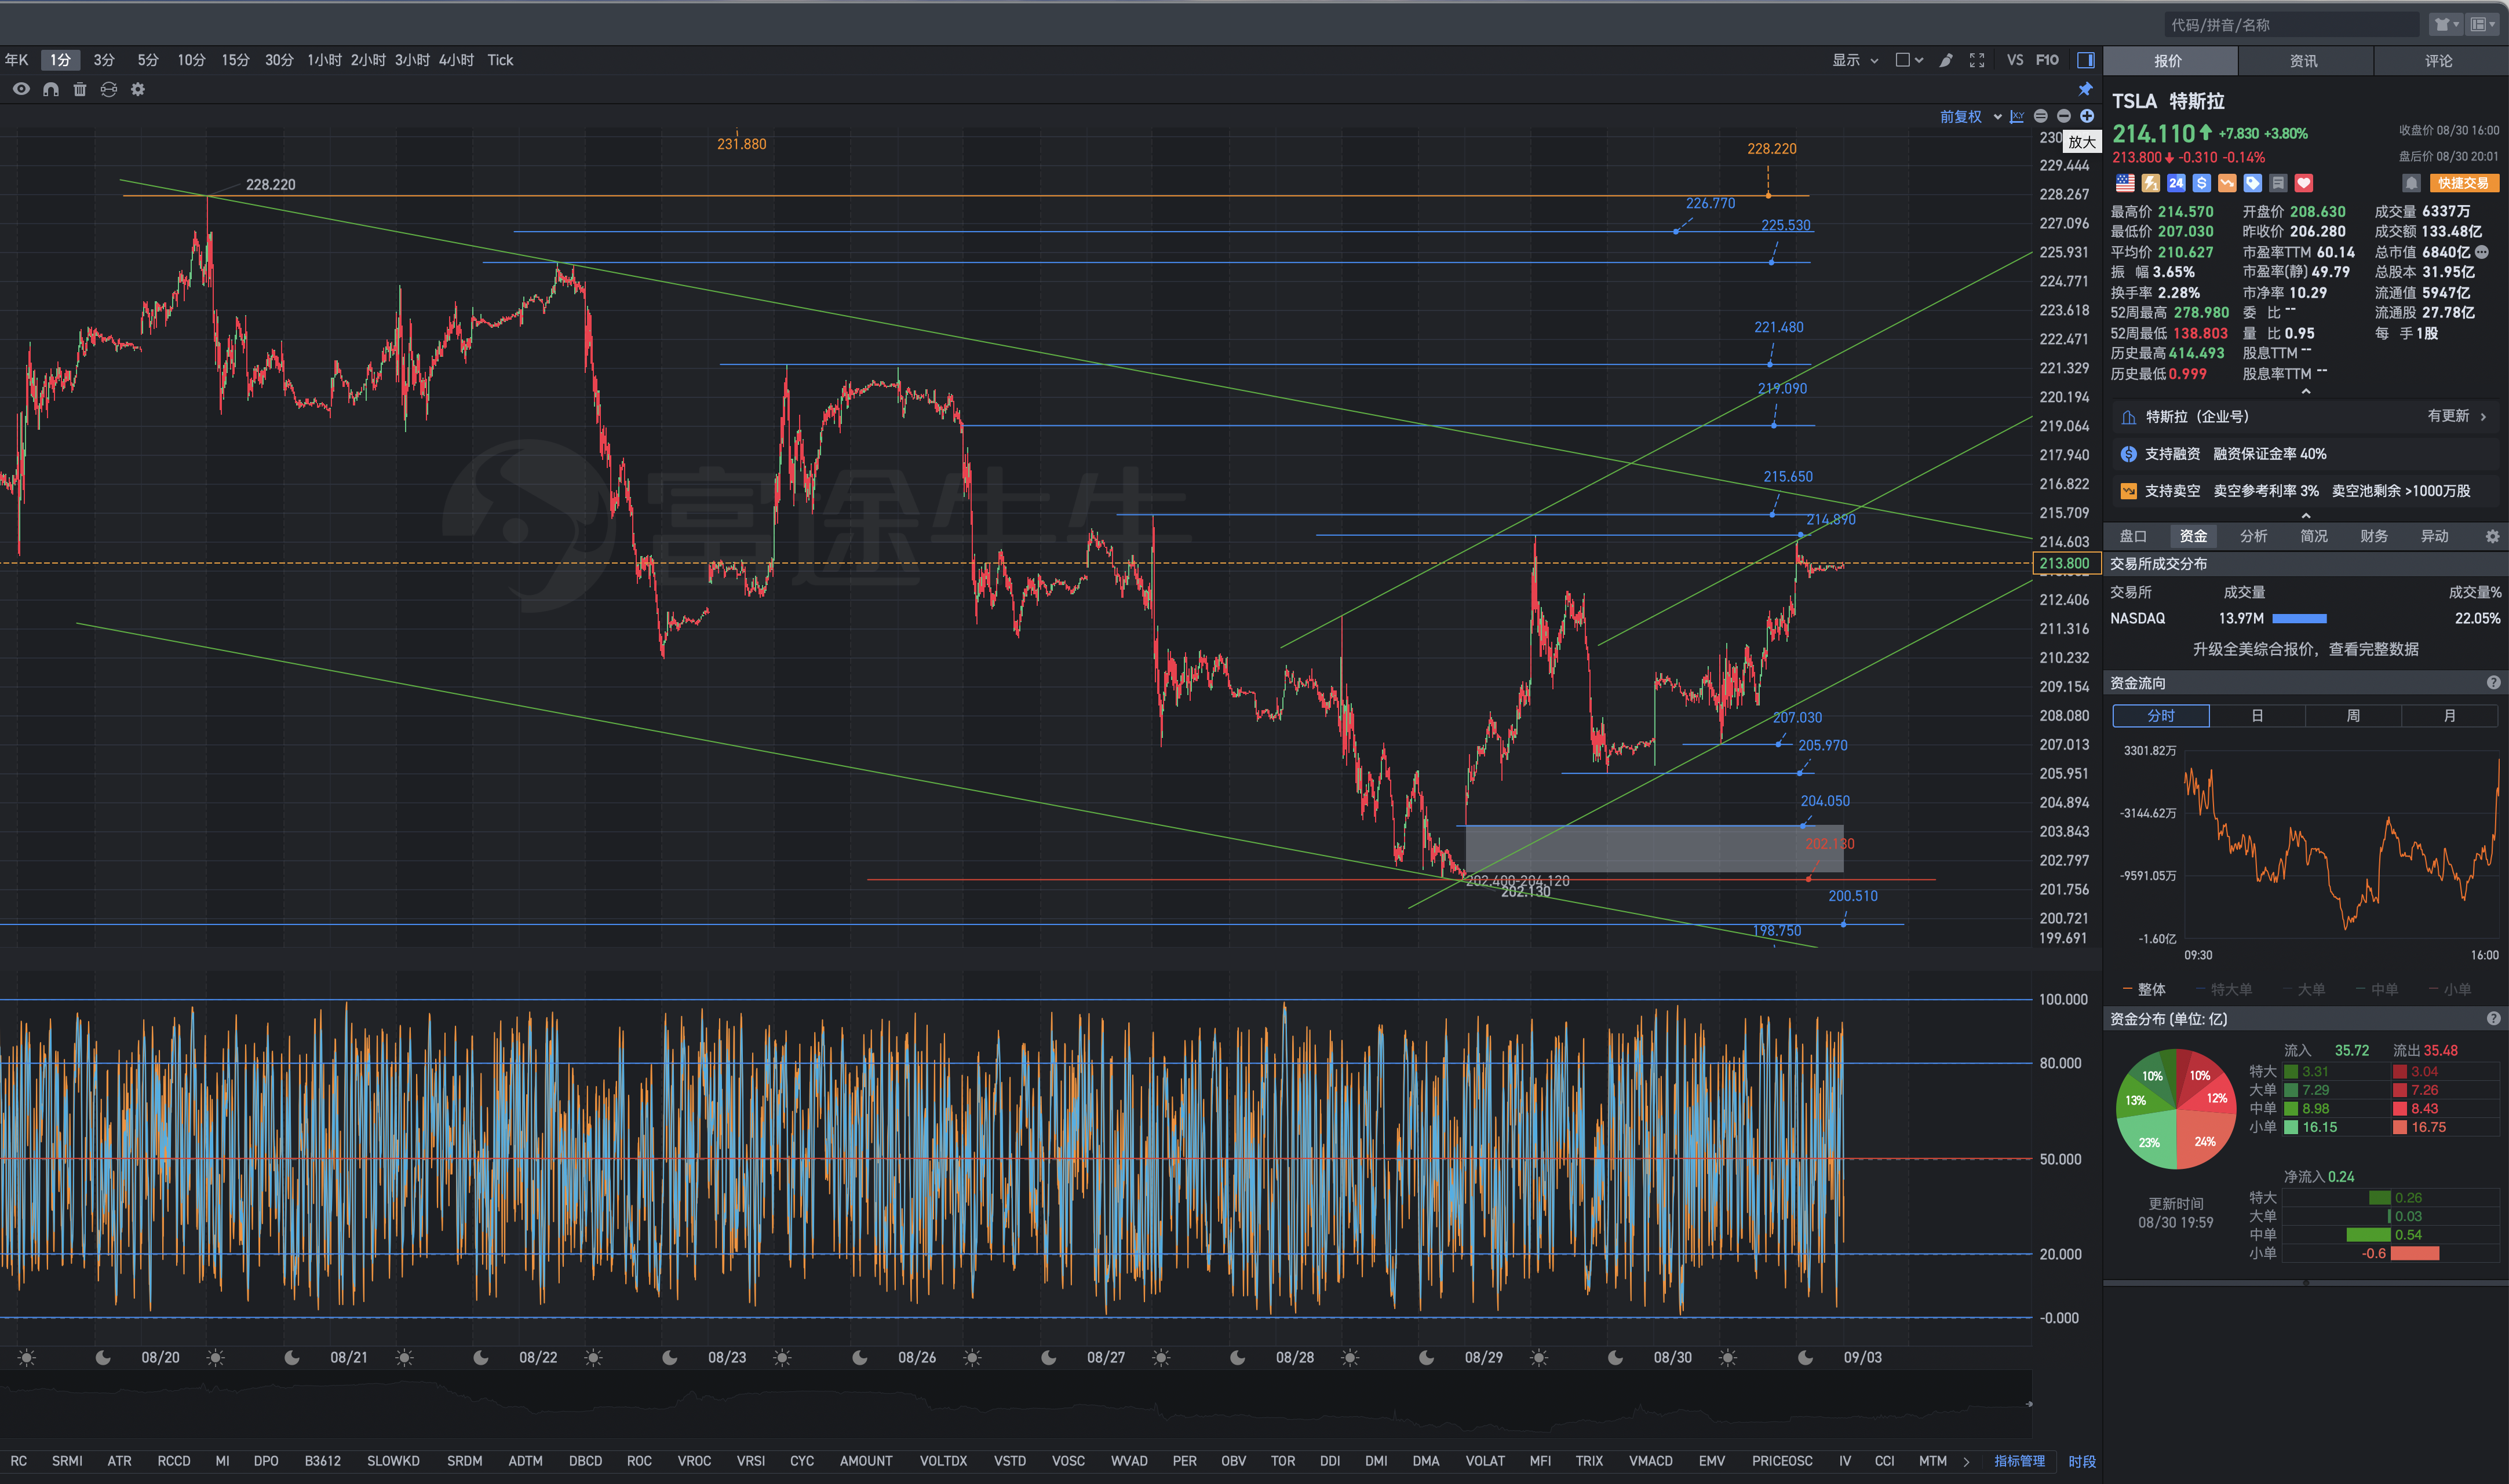
Task: Click the 08/28 date marker on timeline
Action: click(1294, 1357)
